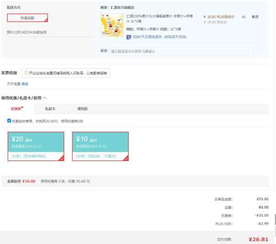Screen dimensions: 276x244
Task: Open the 礼品卡 gift card tab
Action: 50,108
